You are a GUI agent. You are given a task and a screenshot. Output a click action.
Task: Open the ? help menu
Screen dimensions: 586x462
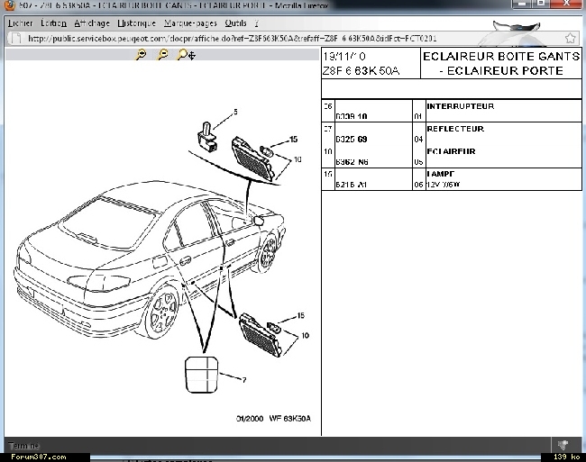tap(256, 23)
